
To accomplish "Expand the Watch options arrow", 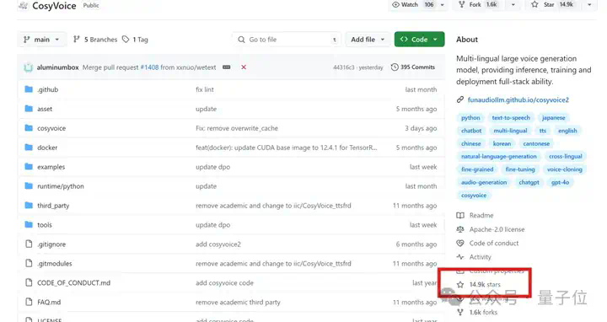I will 442,5.
